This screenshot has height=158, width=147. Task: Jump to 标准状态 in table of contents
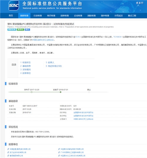25,63
